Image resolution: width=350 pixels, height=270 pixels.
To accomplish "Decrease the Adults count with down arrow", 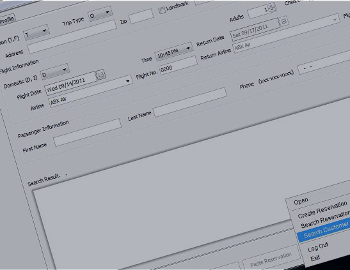I will pos(273,10).
